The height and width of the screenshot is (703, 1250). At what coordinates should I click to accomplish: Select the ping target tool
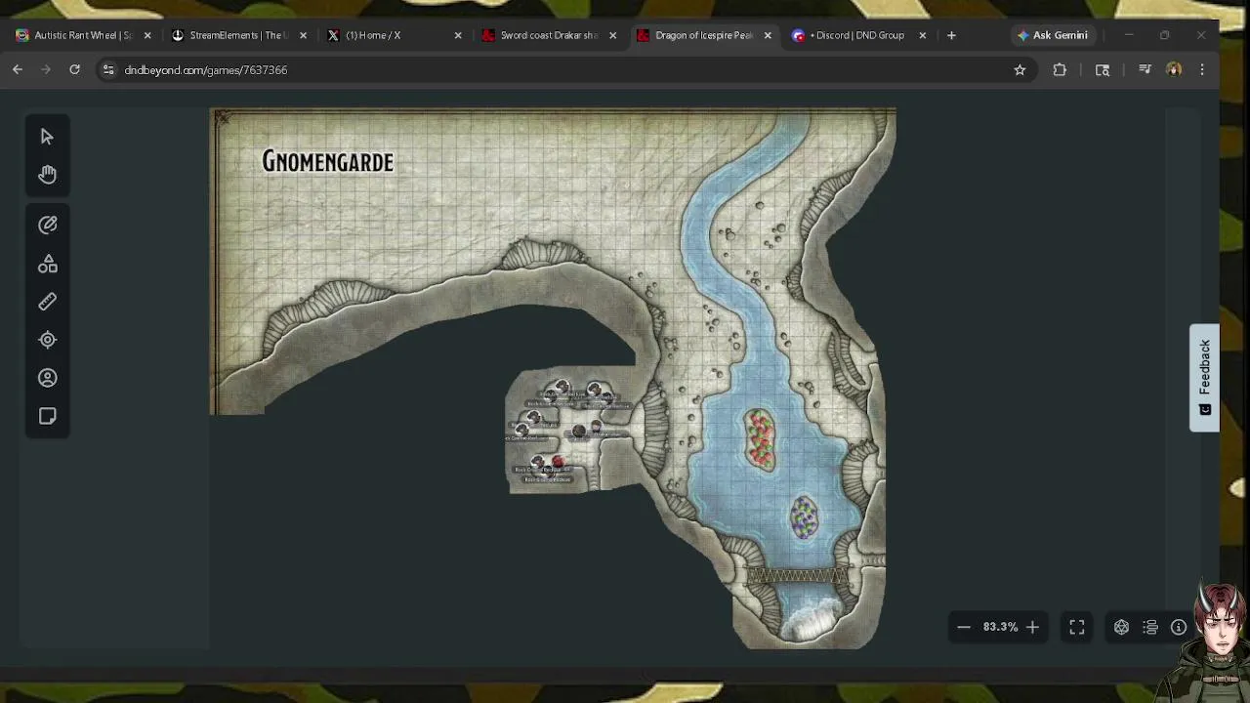(47, 340)
